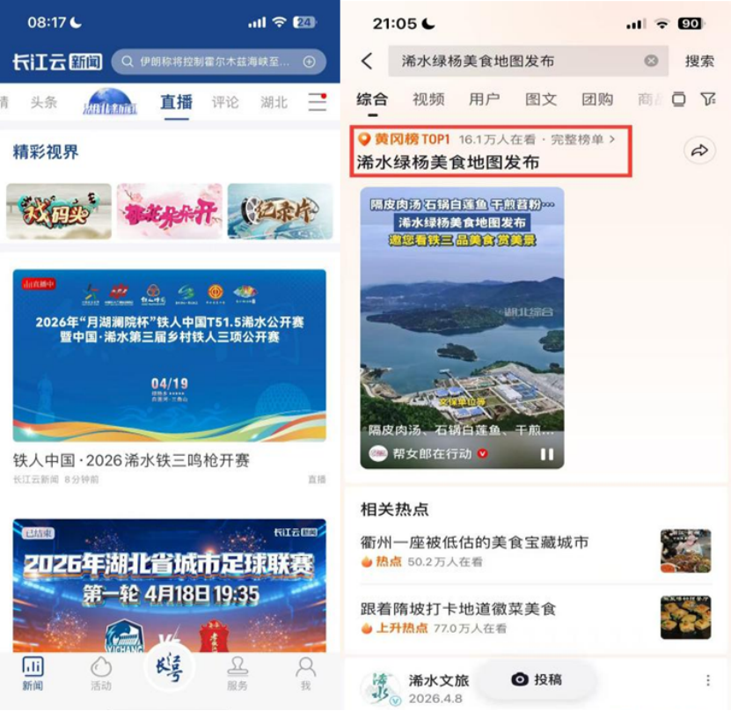Open the 活动 bottom navigation icon
The height and width of the screenshot is (711, 731).
pos(100,673)
